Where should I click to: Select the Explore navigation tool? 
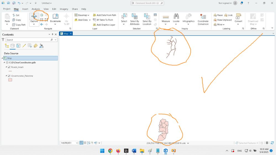[34, 17]
